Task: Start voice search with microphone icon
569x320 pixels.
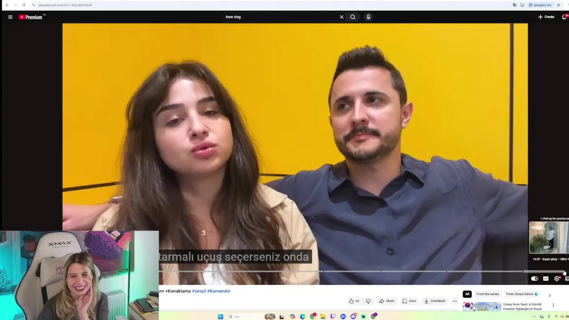Action: [368, 17]
